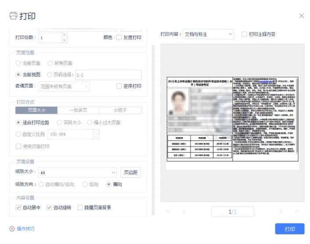Viewport: 310px width, 244px height.
Task: Toggle the 逆序打印 reverse order checkbox
Action: pos(119,86)
